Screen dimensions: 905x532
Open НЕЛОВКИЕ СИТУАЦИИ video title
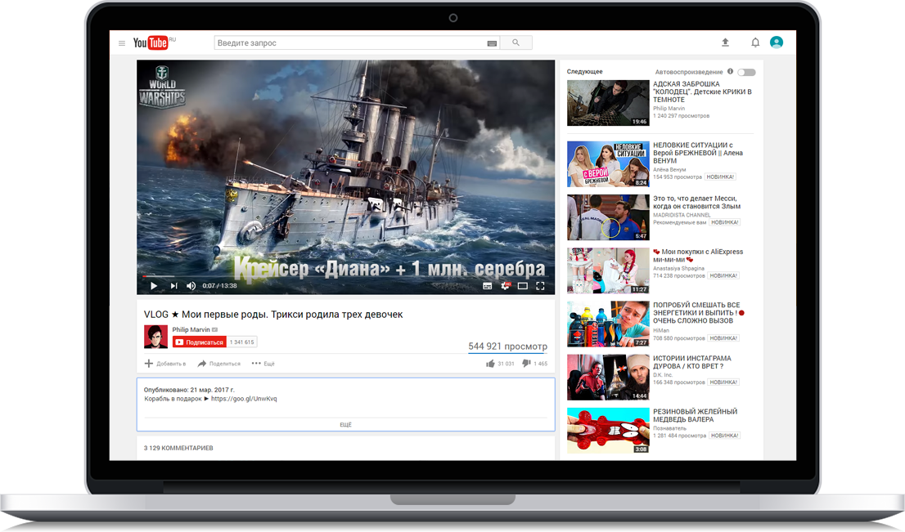[698, 153]
